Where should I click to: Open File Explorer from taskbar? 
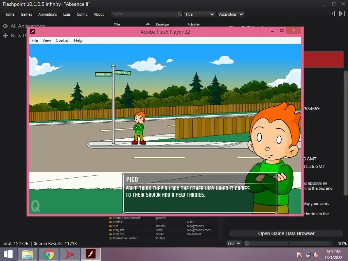[x=27, y=254]
